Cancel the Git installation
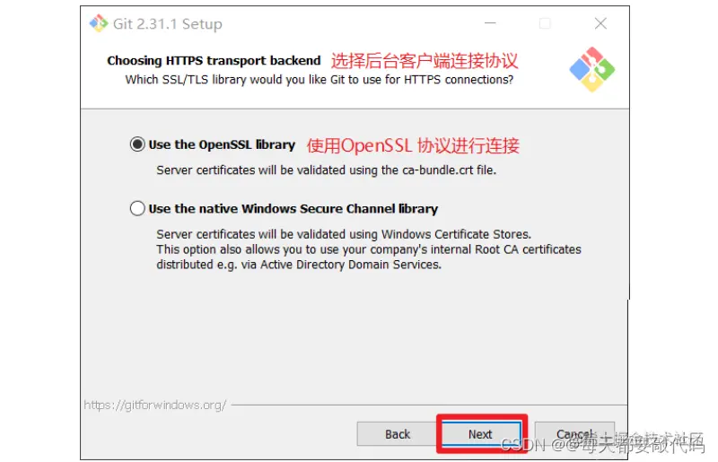The width and height of the screenshot is (718, 462). click(574, 433)
